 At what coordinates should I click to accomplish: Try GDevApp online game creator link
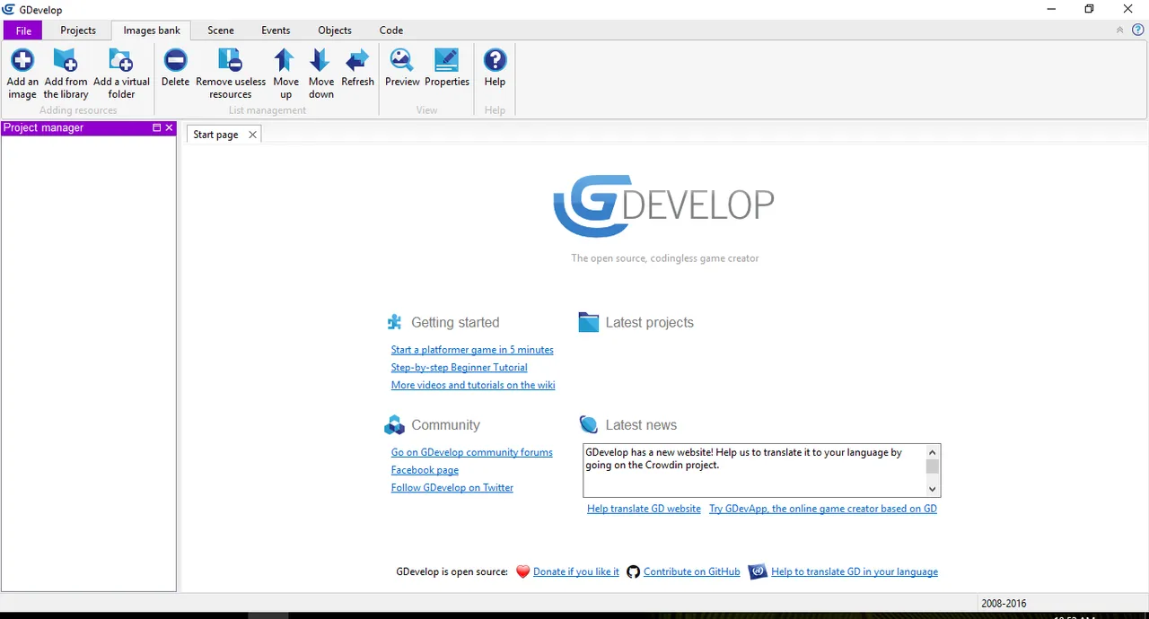[x=823, y=509]
